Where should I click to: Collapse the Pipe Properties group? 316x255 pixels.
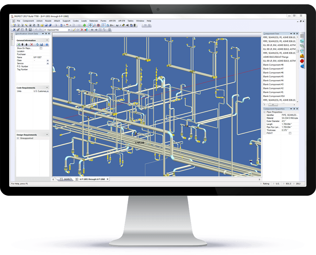coord(264,112)
